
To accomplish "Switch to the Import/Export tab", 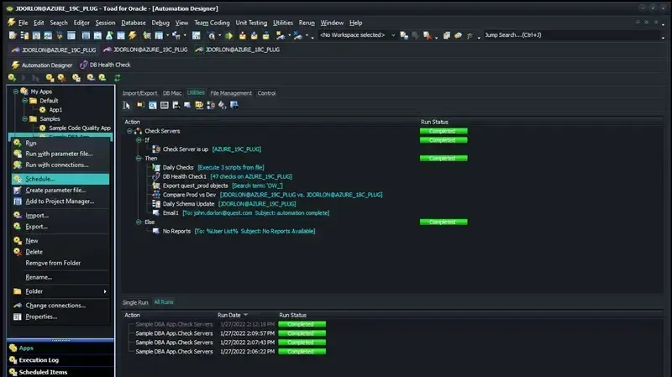I will pos(139,93).
